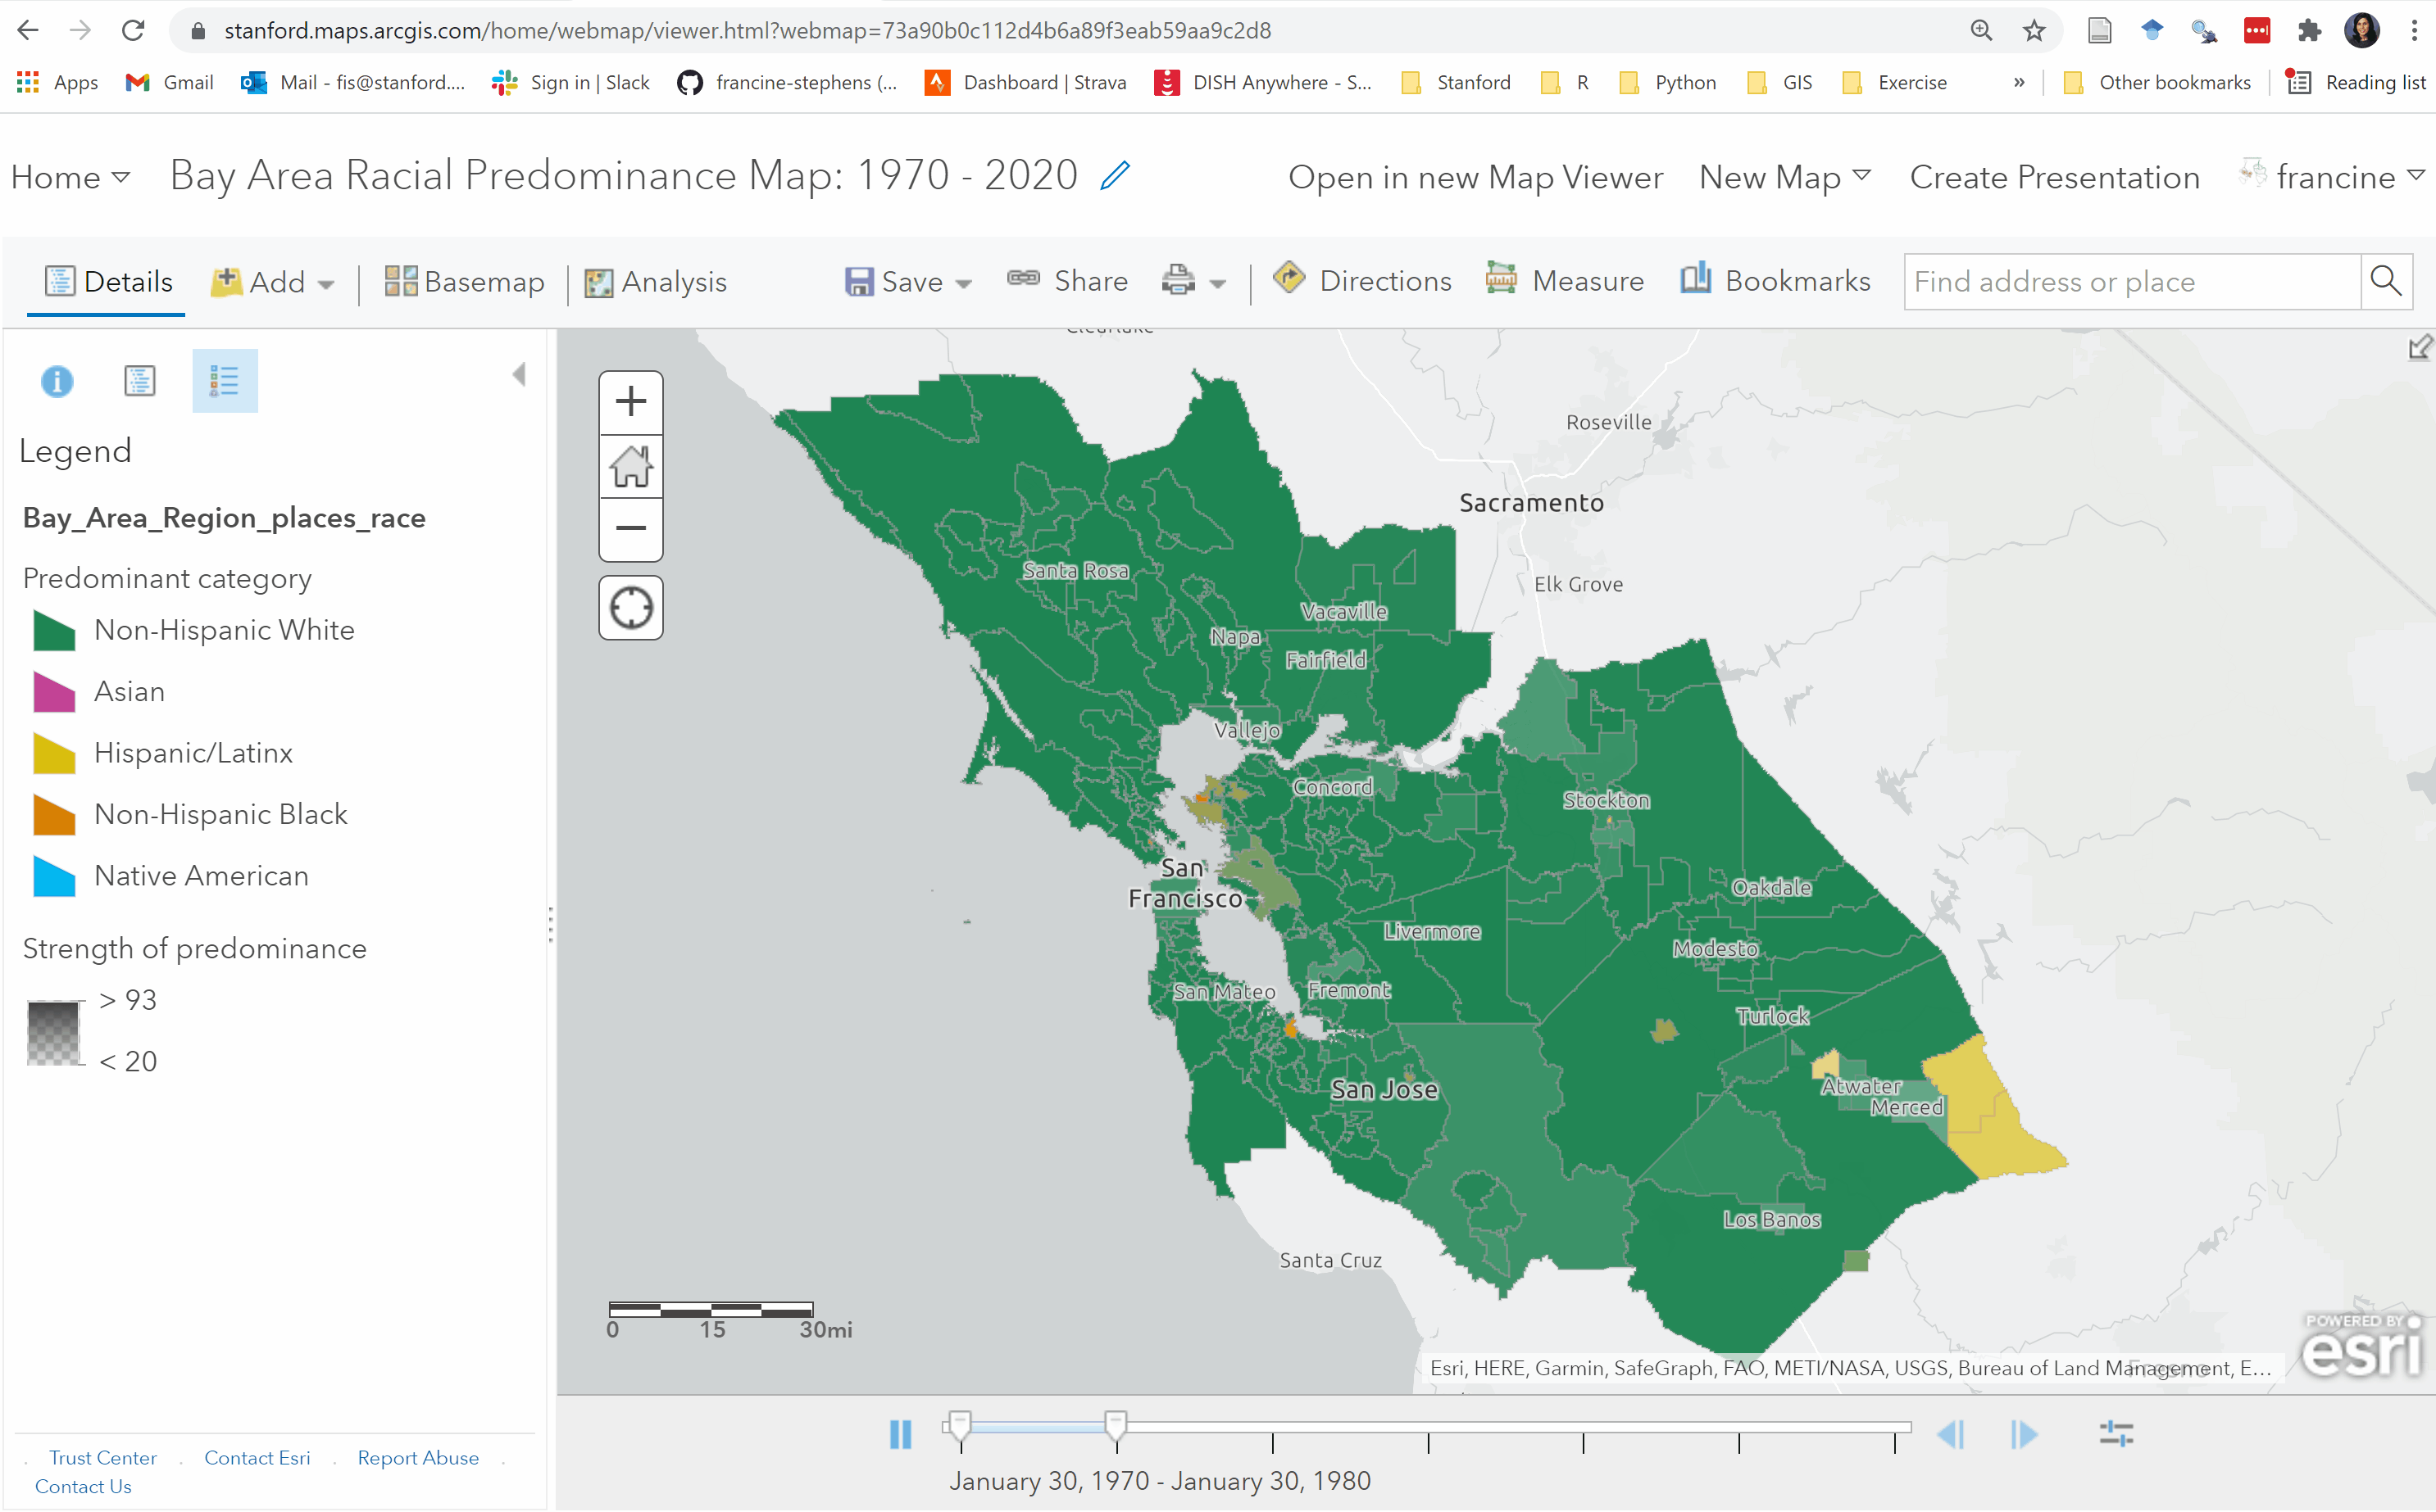Switch to the Details tab
Image resolution: width=2436 pixels, height=1512 pixels.
[x=109, y=282]
